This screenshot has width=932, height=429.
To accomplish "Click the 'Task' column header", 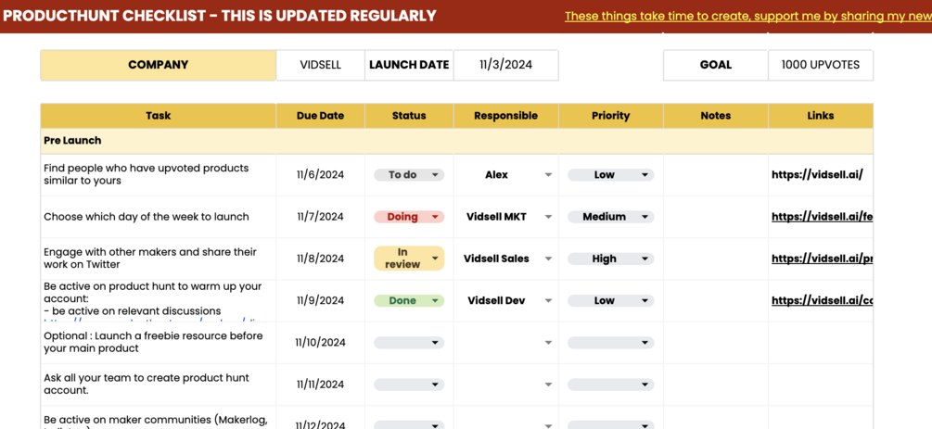I will click(x=158, y=116).
